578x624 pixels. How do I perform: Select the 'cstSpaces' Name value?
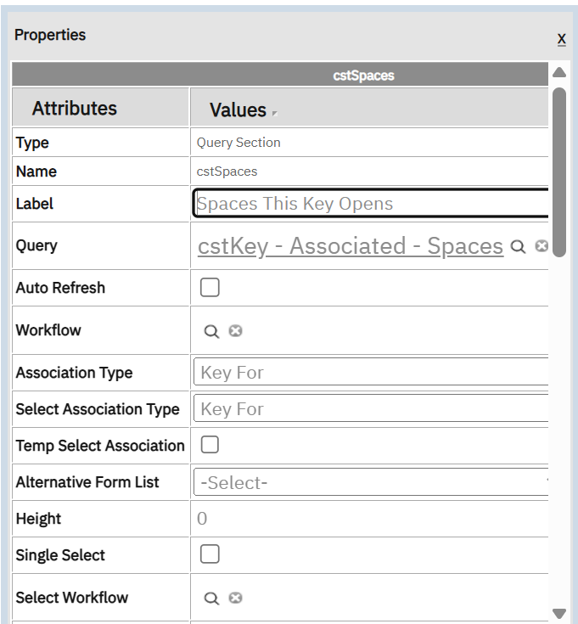[227, 171]
